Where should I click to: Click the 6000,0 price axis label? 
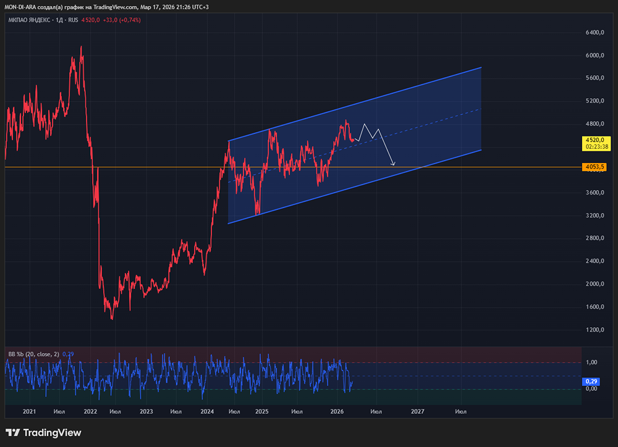pos(595,55)
